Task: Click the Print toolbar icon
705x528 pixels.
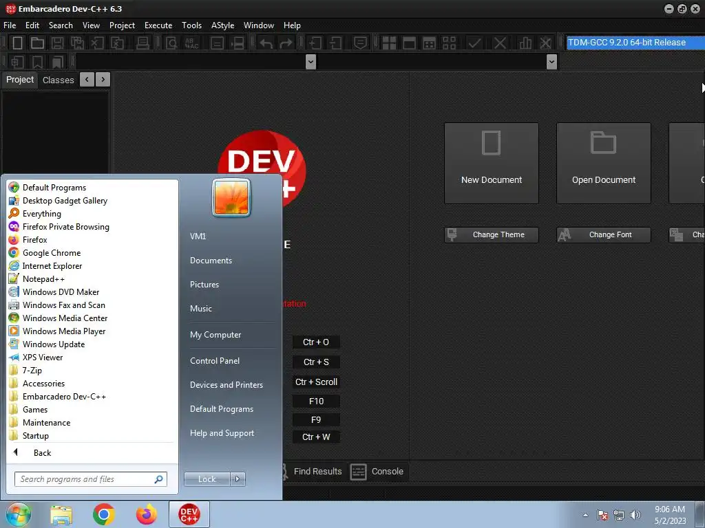Action: pos(143,43)
